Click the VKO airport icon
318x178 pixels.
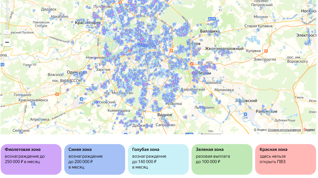click(x=82, y=99)
